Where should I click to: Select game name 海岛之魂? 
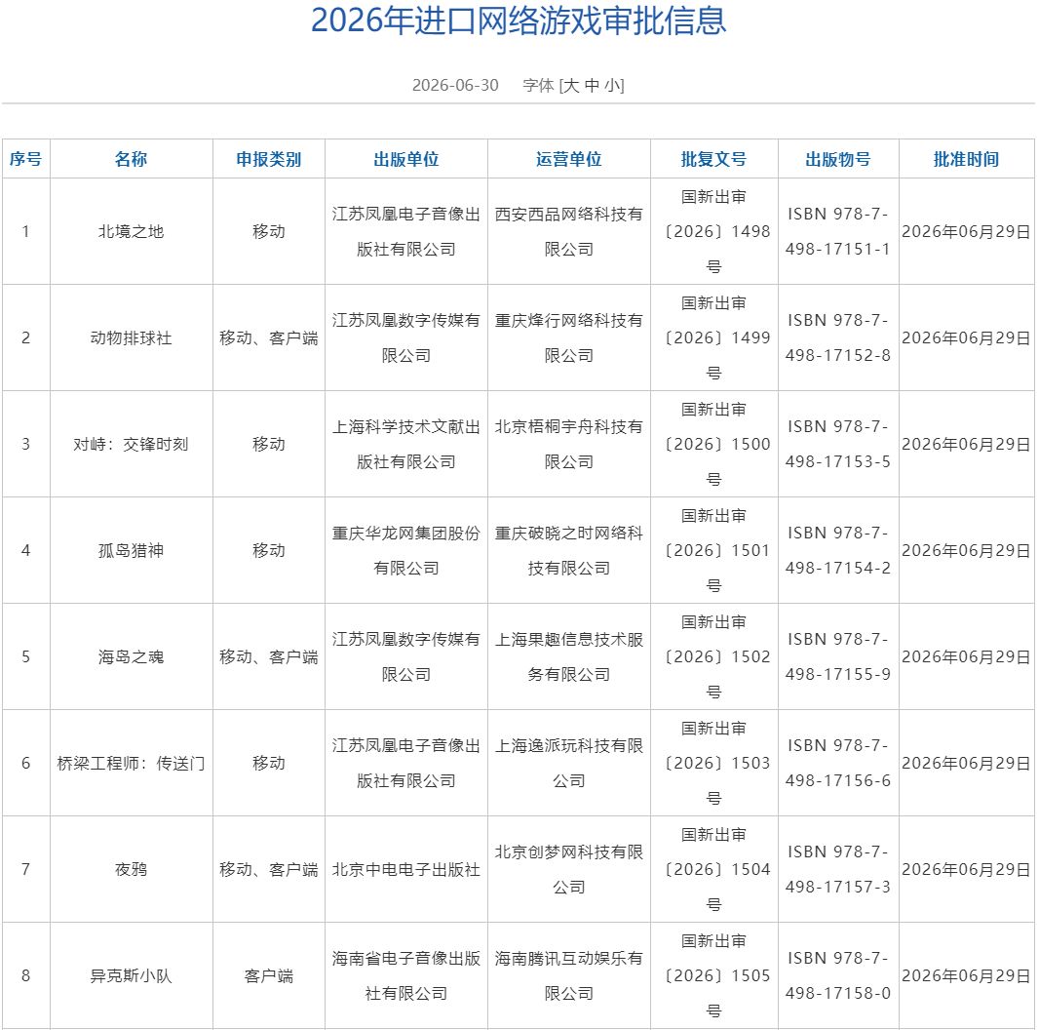(132, 657)
